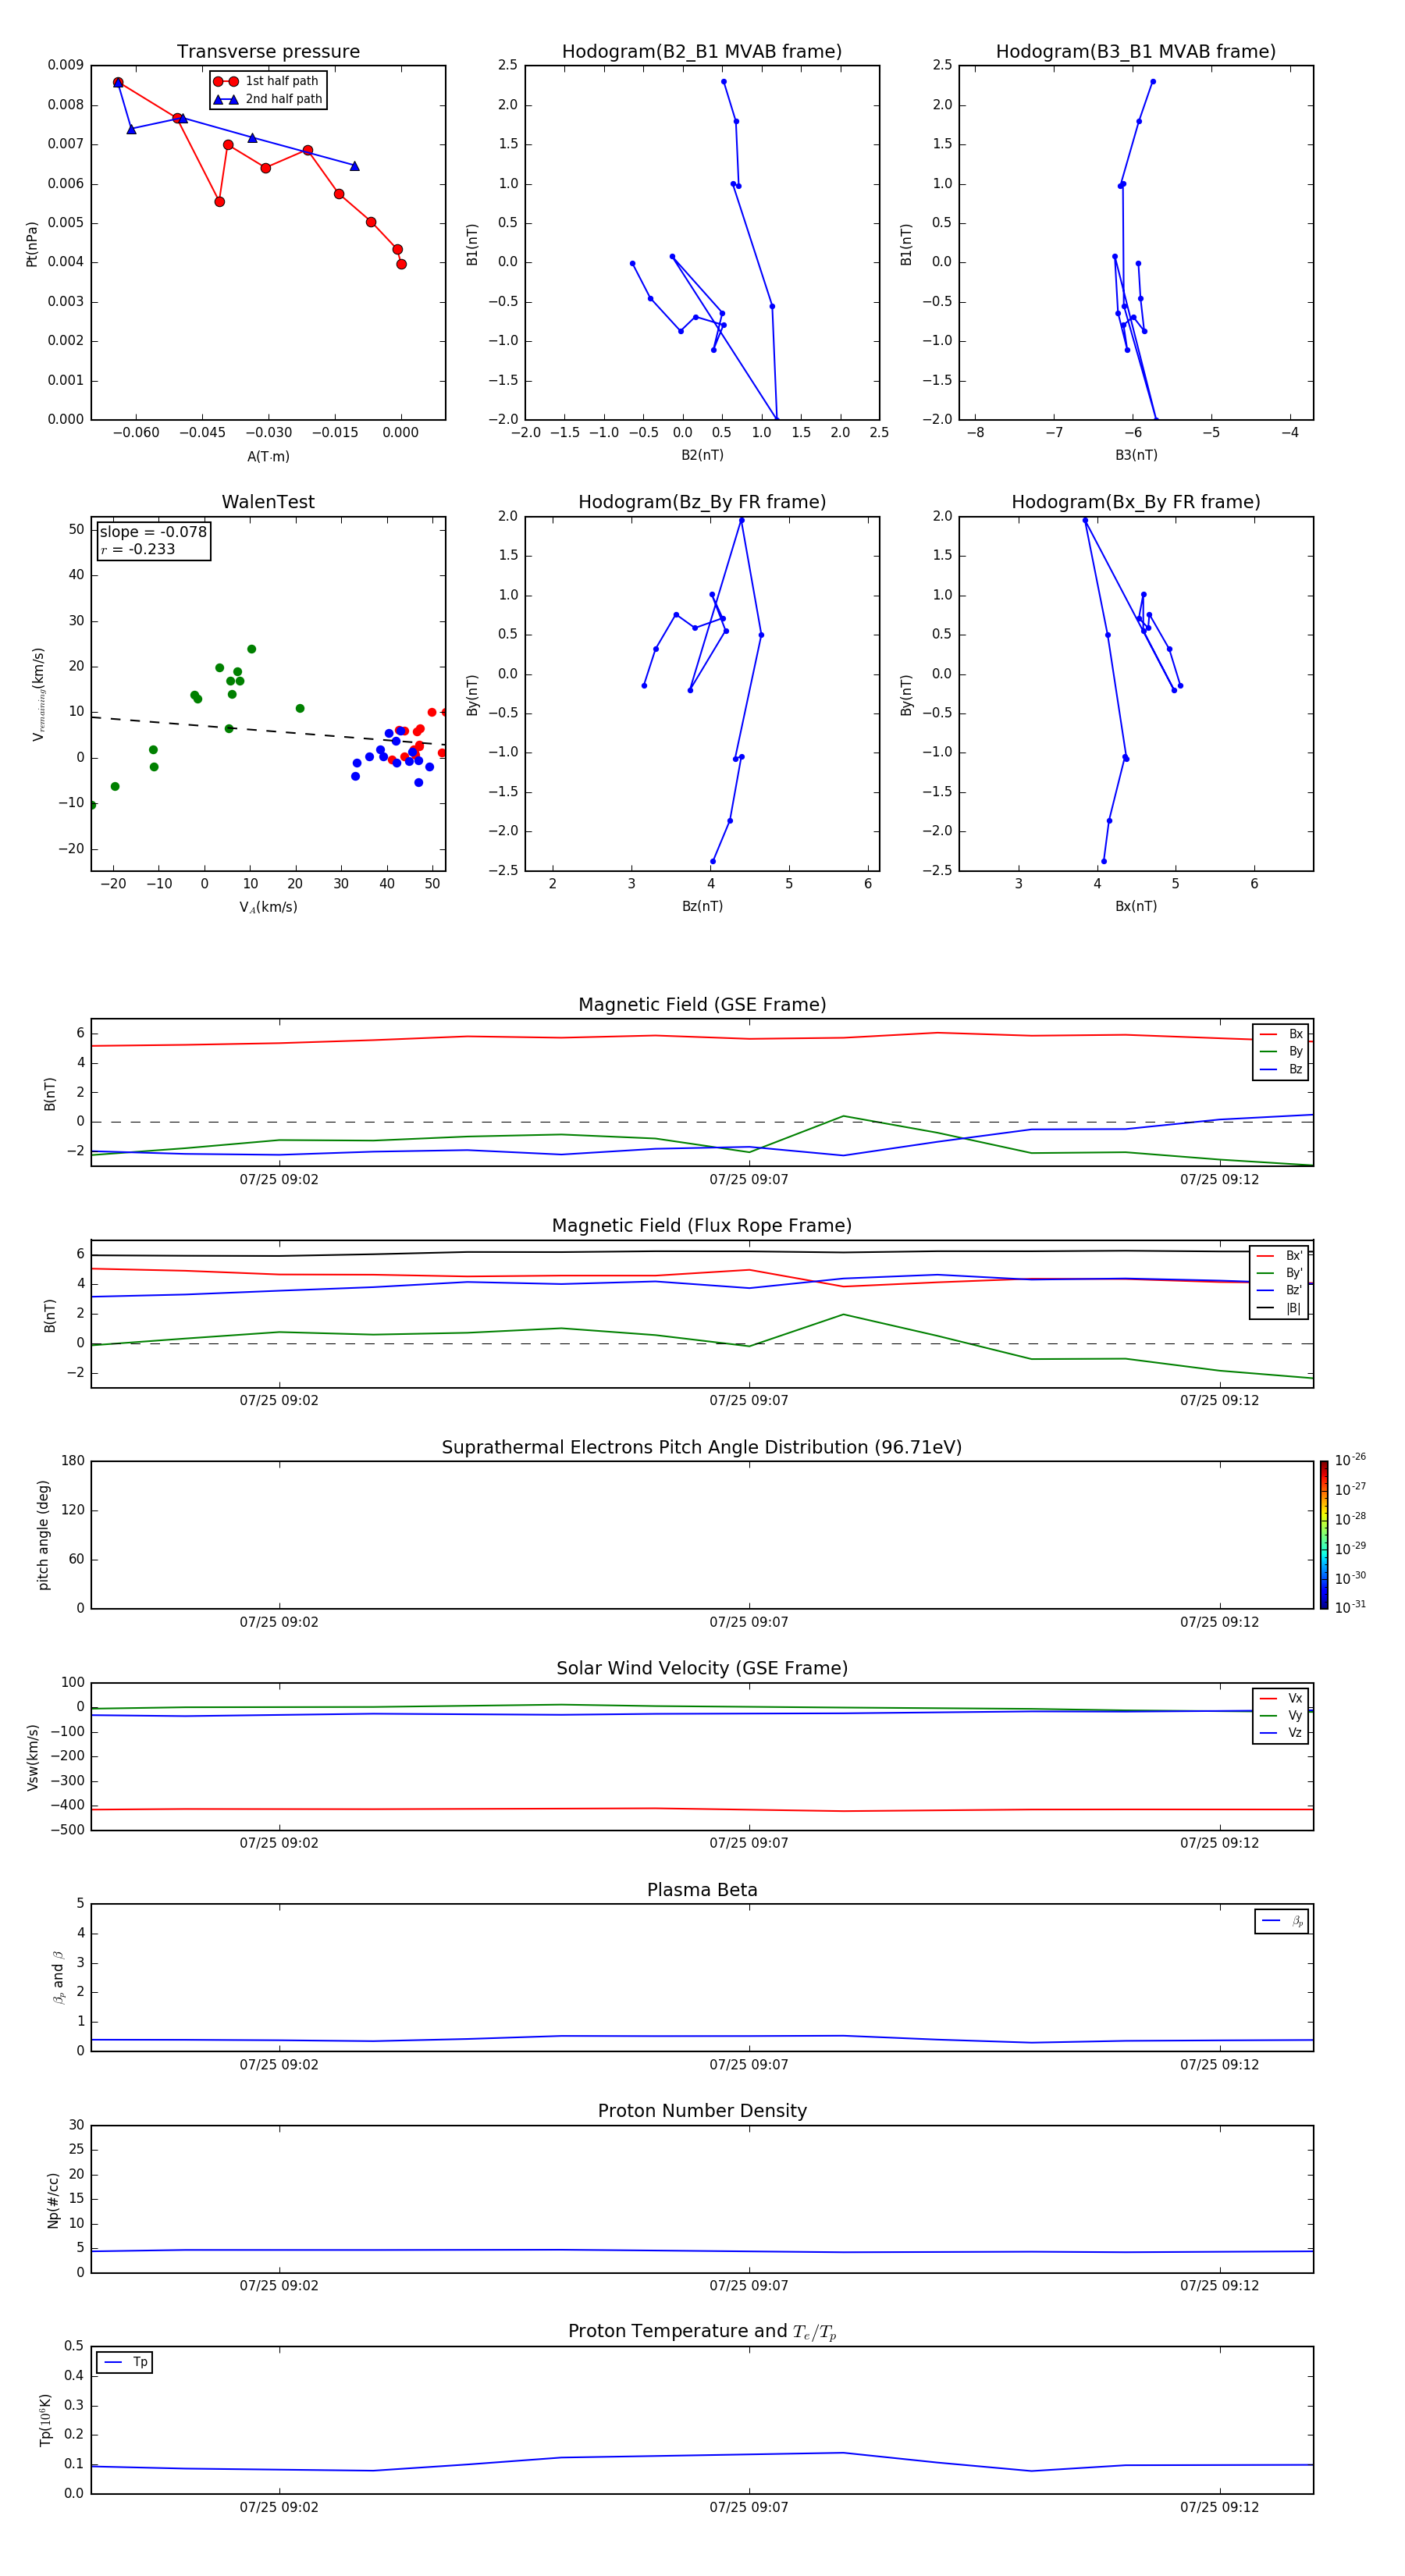
Task: Click the pitch angle rainbow colorbar
Action: (1324, 1535)
